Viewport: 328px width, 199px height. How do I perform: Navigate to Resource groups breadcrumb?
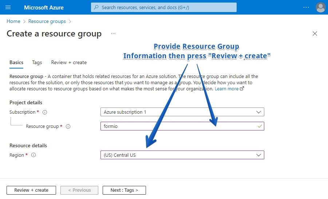pos(47,22)
